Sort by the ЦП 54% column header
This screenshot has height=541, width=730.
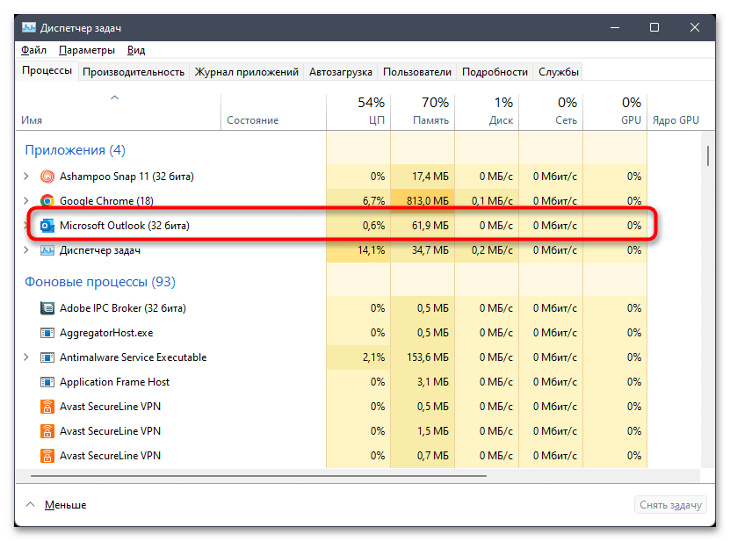click(358, 112)
